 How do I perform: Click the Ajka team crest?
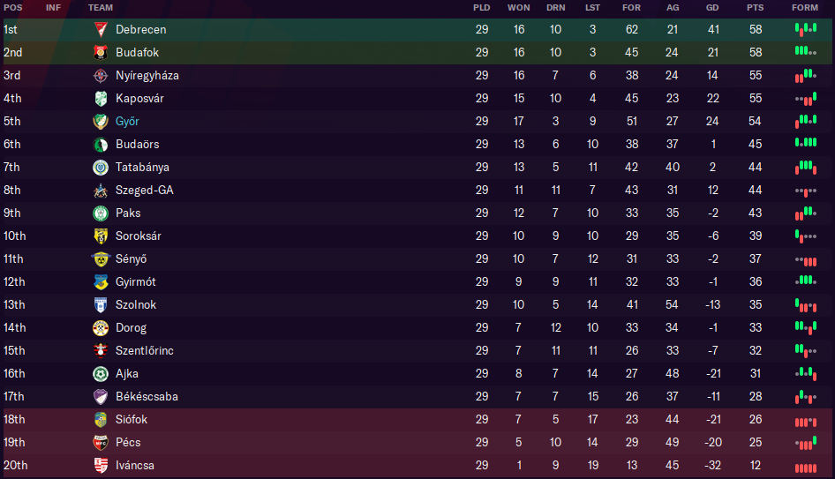[x=101, y=373]
